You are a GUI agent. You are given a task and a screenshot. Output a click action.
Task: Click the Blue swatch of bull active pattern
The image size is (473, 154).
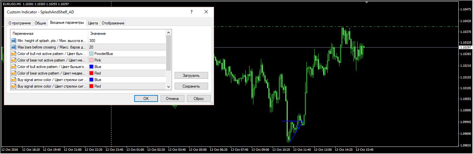coord(91,67)
